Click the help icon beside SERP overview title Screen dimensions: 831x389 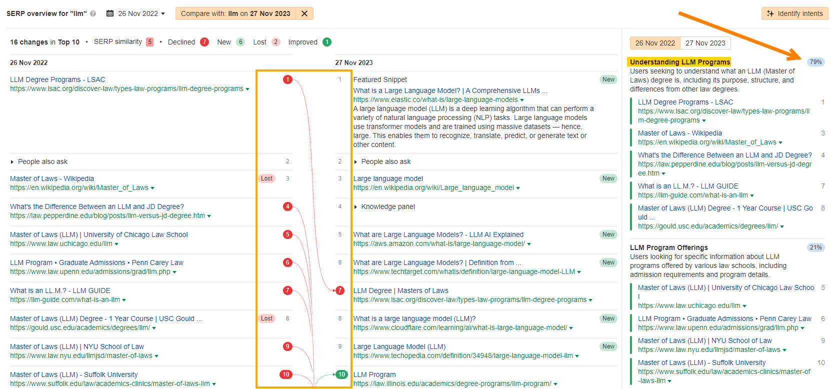click(x=93, y=13)
